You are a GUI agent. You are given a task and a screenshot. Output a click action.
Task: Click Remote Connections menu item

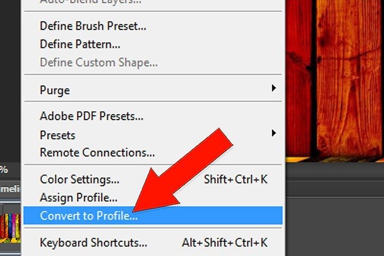tap(97, 153)
